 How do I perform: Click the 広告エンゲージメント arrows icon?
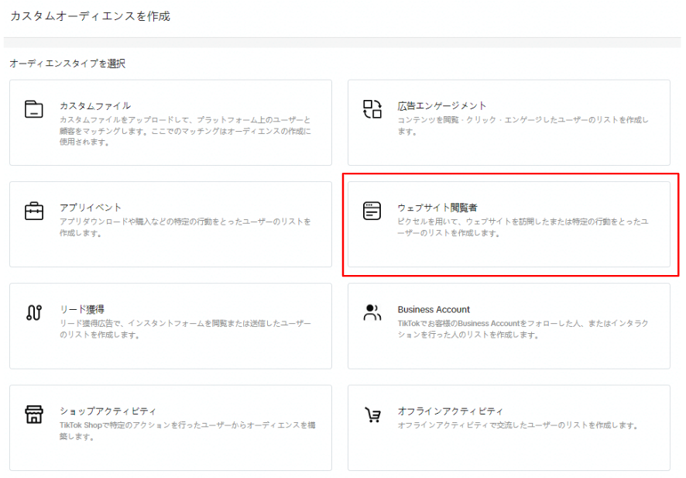click(x=372, y=108)
